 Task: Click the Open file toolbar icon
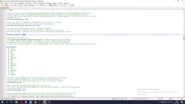pos(3,5)
